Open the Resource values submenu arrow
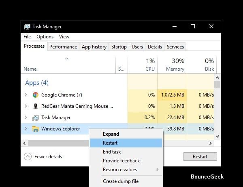The height and width of the screenshot is (187, 243). tap(157, 170)
